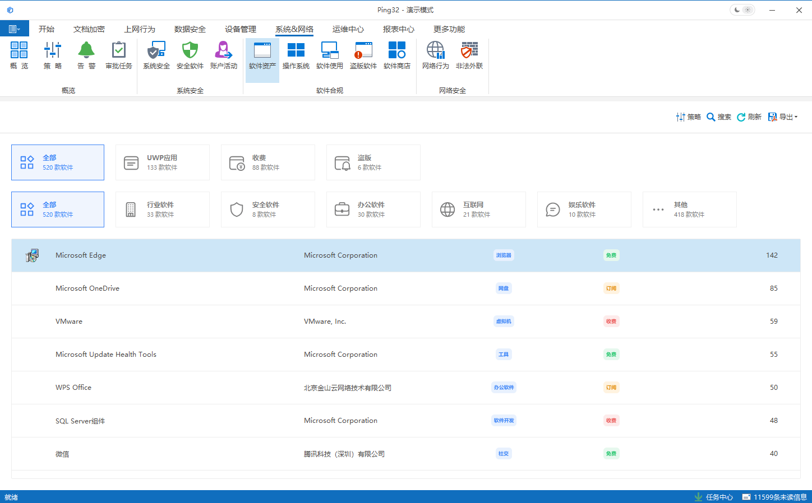Screen dimensions: 812x503
Task: Toggle the dark/light theme switch
Action: click(x=742, y=10)
